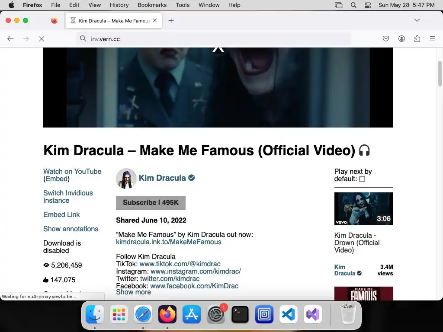This screenshot has width=443, height=332.
Task: Open Terminal from the dock
Action: pos(240,314)
